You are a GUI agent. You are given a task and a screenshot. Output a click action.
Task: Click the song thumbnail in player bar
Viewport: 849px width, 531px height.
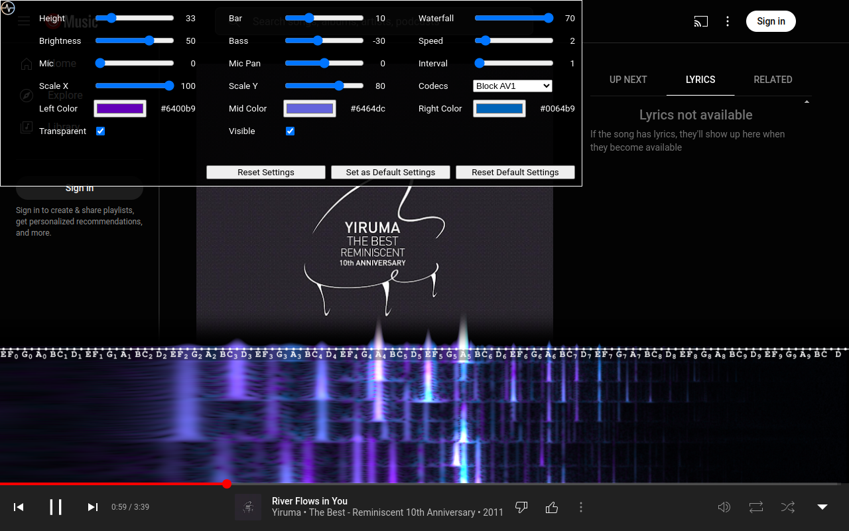click(248, 507)
